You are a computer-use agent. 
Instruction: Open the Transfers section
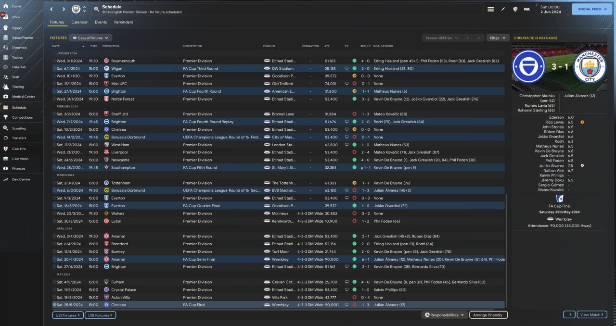tap(19, 138)
